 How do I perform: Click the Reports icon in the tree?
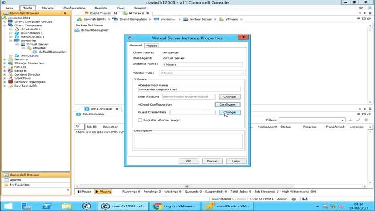[11, 70]
